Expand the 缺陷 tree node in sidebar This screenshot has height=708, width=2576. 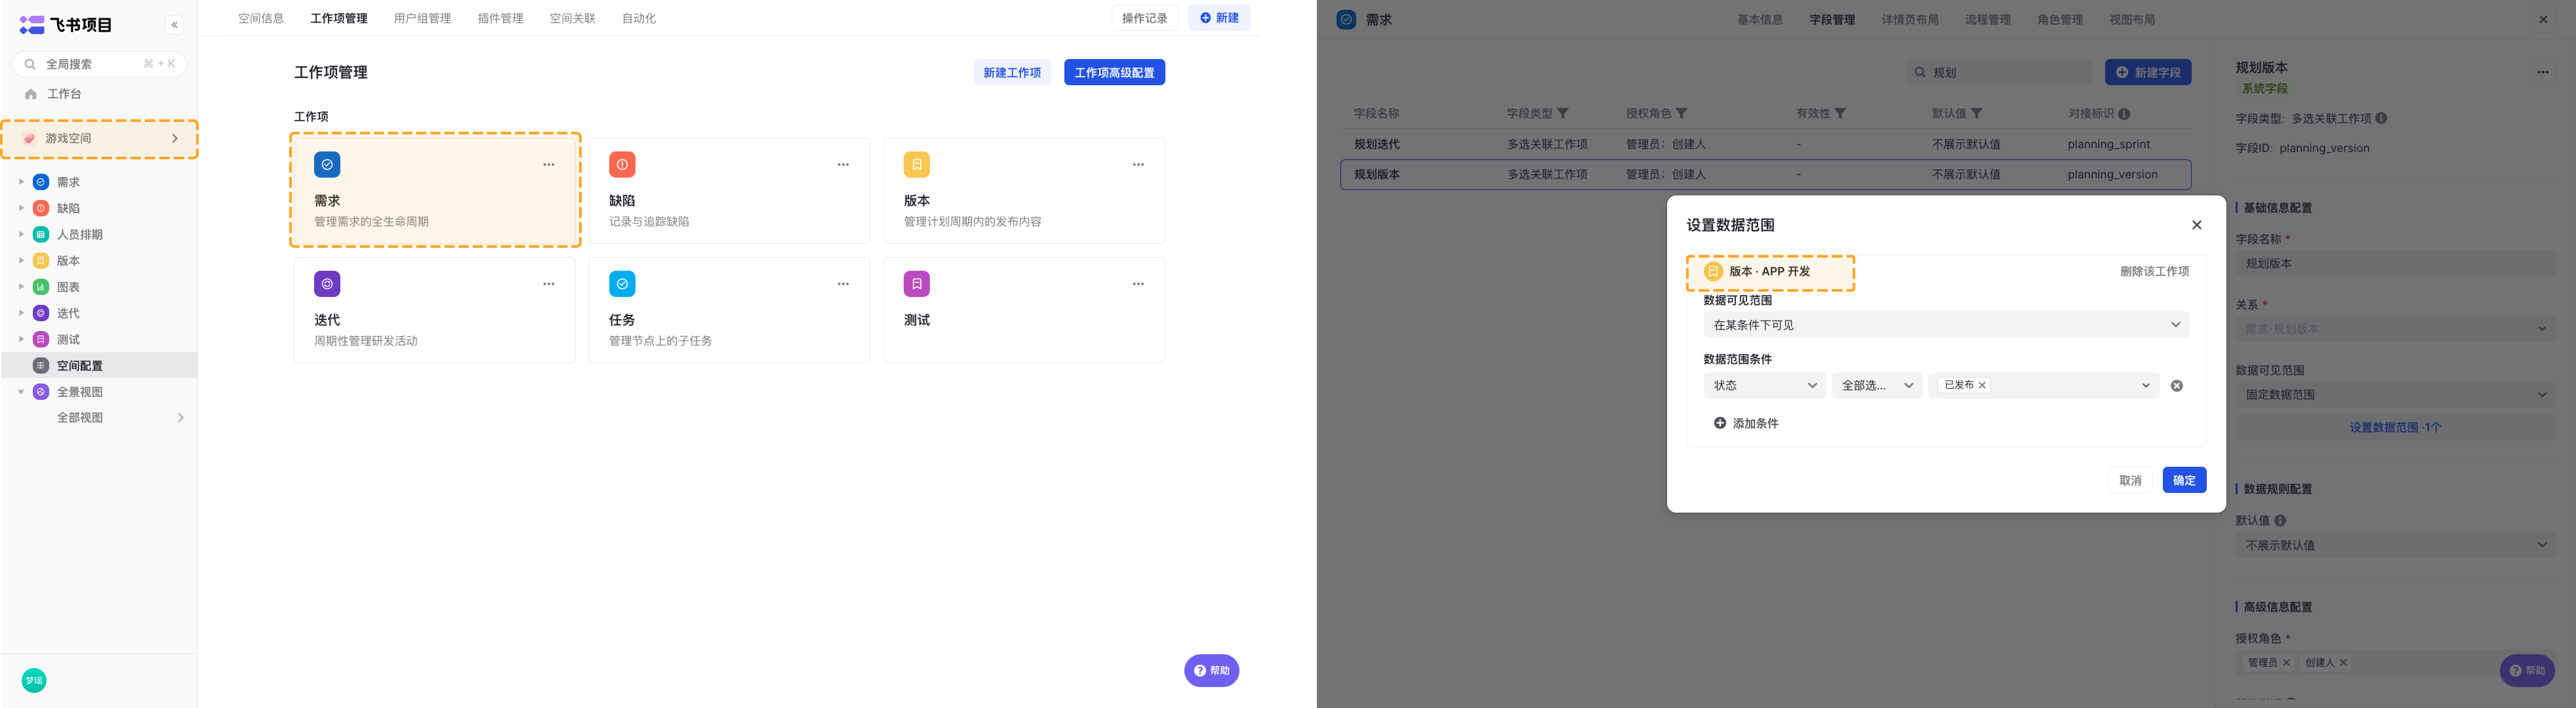pyautogui.click(x=21, y=208)
